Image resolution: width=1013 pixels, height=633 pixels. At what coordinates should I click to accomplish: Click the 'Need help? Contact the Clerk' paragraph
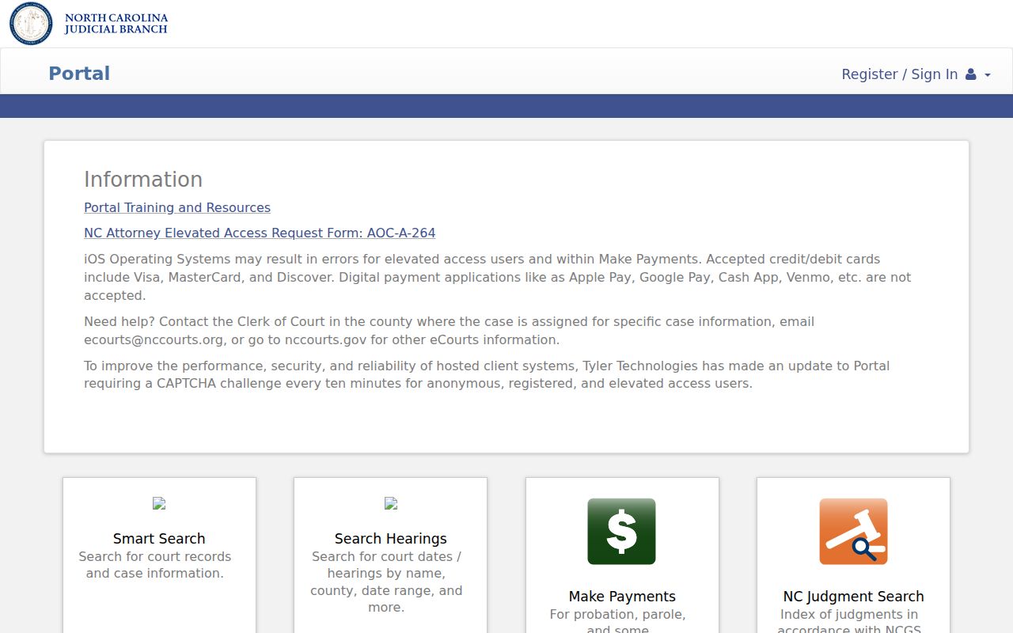coord(449,331)
